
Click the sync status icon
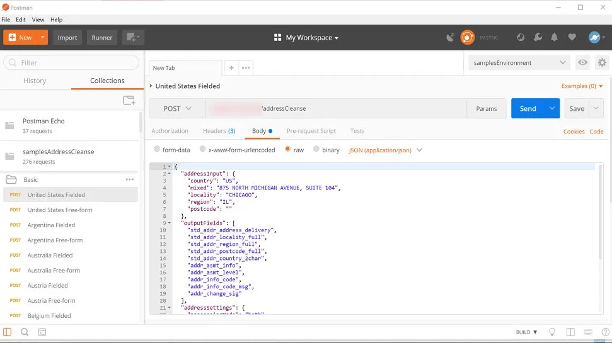click(467, 38)
